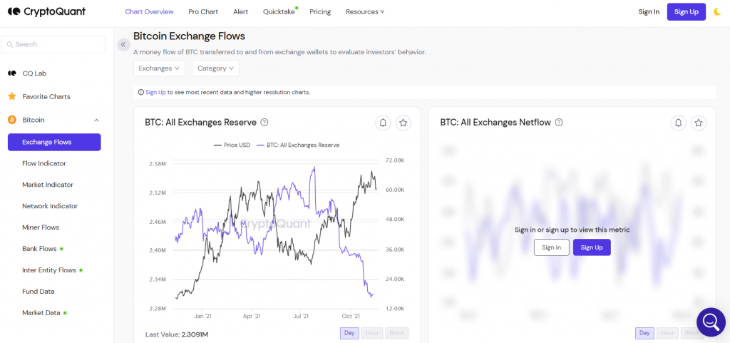Go to the Pro Chart tab

click(203, 11)
